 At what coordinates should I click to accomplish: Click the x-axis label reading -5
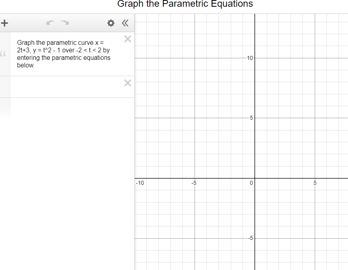click(x=194, y=183)
